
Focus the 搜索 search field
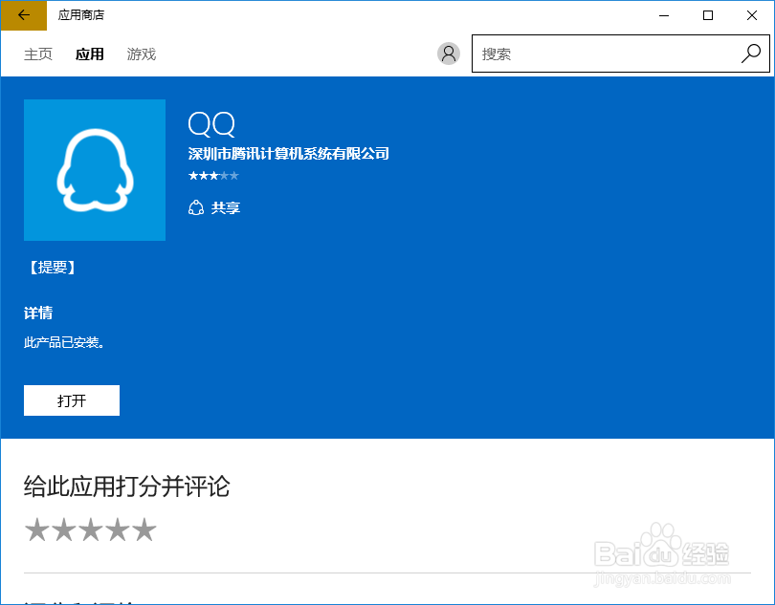tap(621, 54)
